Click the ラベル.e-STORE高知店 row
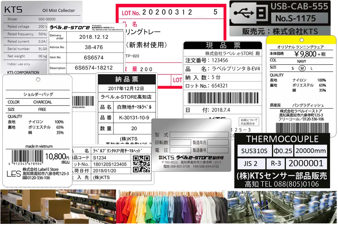338x228 pixels. tap(127, 97)
